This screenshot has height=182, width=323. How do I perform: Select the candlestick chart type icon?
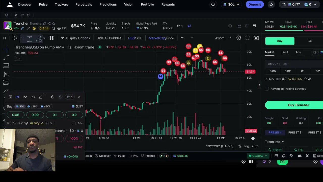pyautogui.click(x=15, y=38)
